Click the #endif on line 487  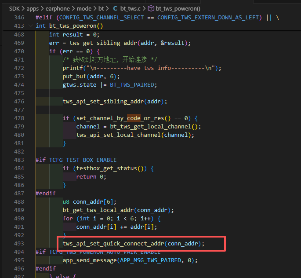tap(46, 193)
